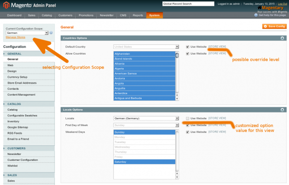
Task: Open the Catalog menu in top navigation
Action: (x=47, y=15)
